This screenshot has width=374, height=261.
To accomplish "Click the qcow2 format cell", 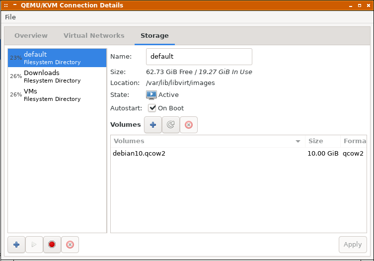I will coord(353,153).
